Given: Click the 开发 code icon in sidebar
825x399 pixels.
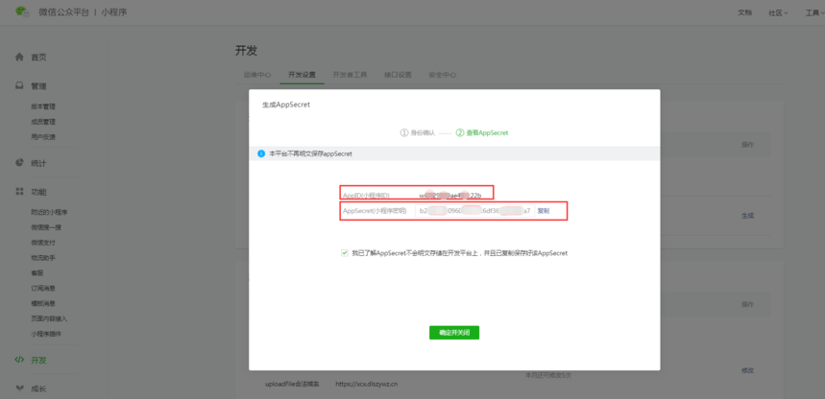Looking at the screenshot, I should click(19, 361).
